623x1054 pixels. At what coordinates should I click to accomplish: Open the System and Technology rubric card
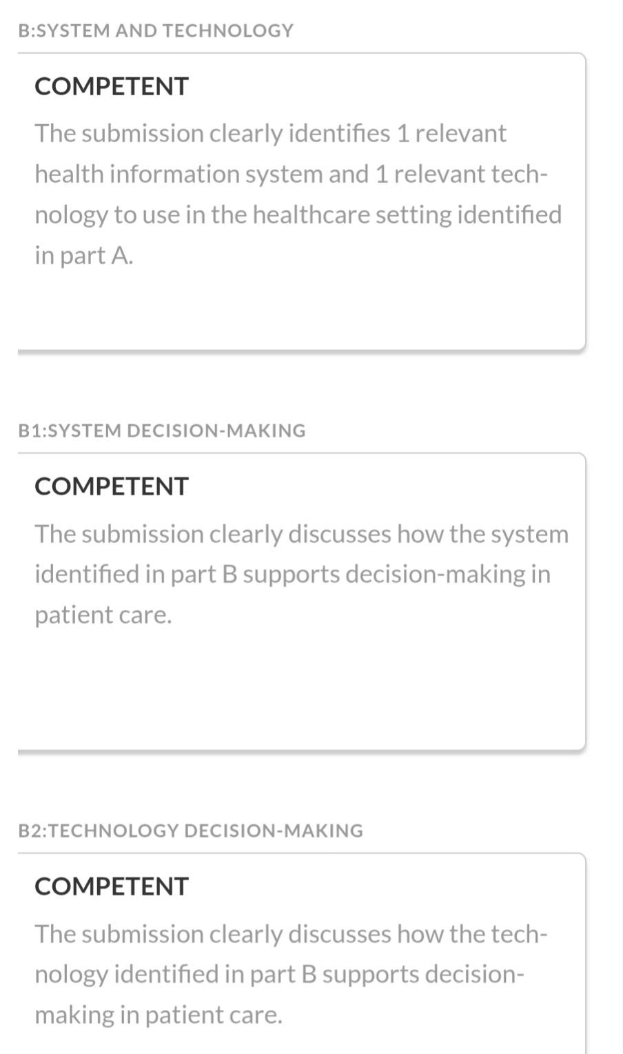point(302,201)
